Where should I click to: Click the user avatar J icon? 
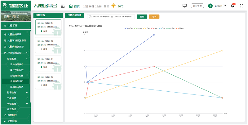click(210, 6)
